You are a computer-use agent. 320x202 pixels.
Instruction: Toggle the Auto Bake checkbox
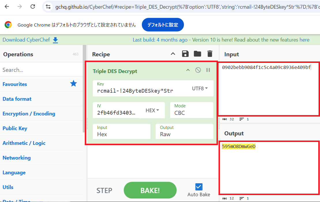coord(199,187)
